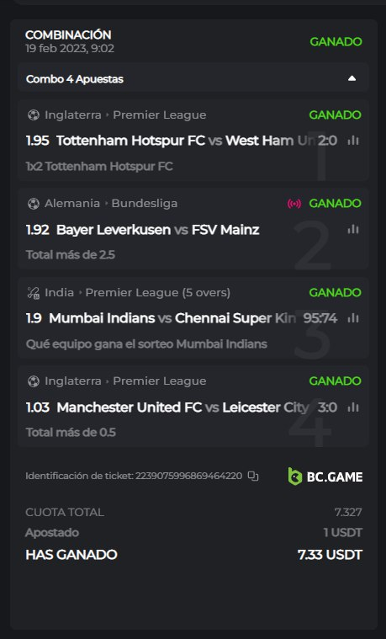The width and height of the screenshot is (386, 639).
Task: Copy the ticket identification number
Action: pos(253,476)
